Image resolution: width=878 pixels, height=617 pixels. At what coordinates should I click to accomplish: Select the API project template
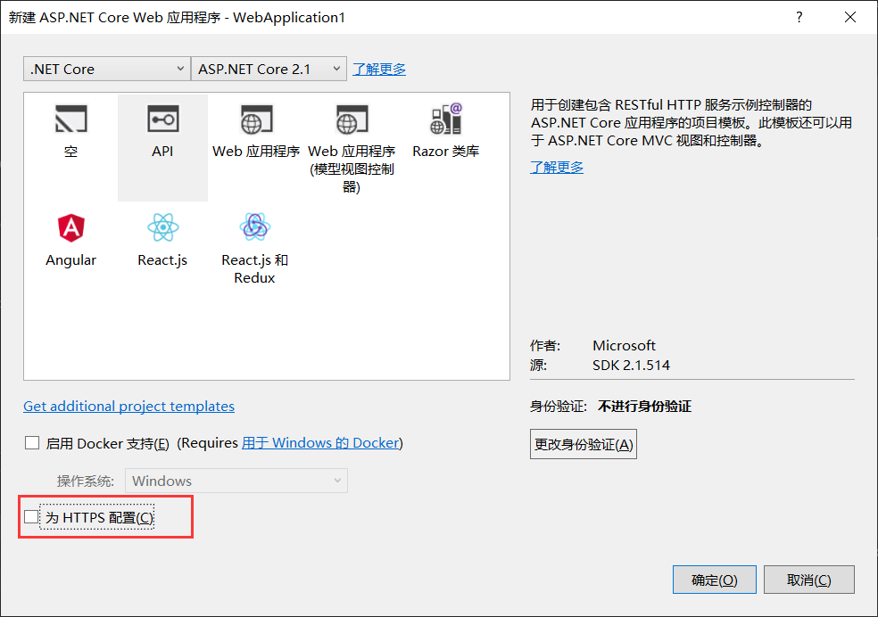point(162,148)
